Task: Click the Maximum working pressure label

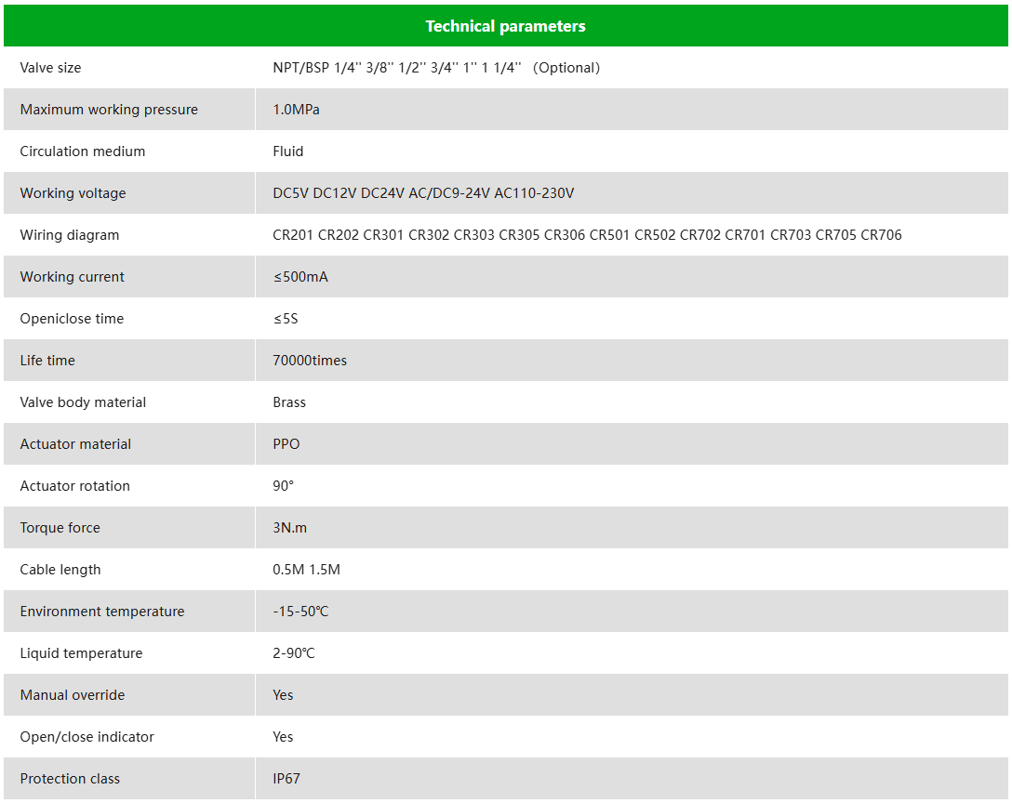Action: (x=109, y=110)
